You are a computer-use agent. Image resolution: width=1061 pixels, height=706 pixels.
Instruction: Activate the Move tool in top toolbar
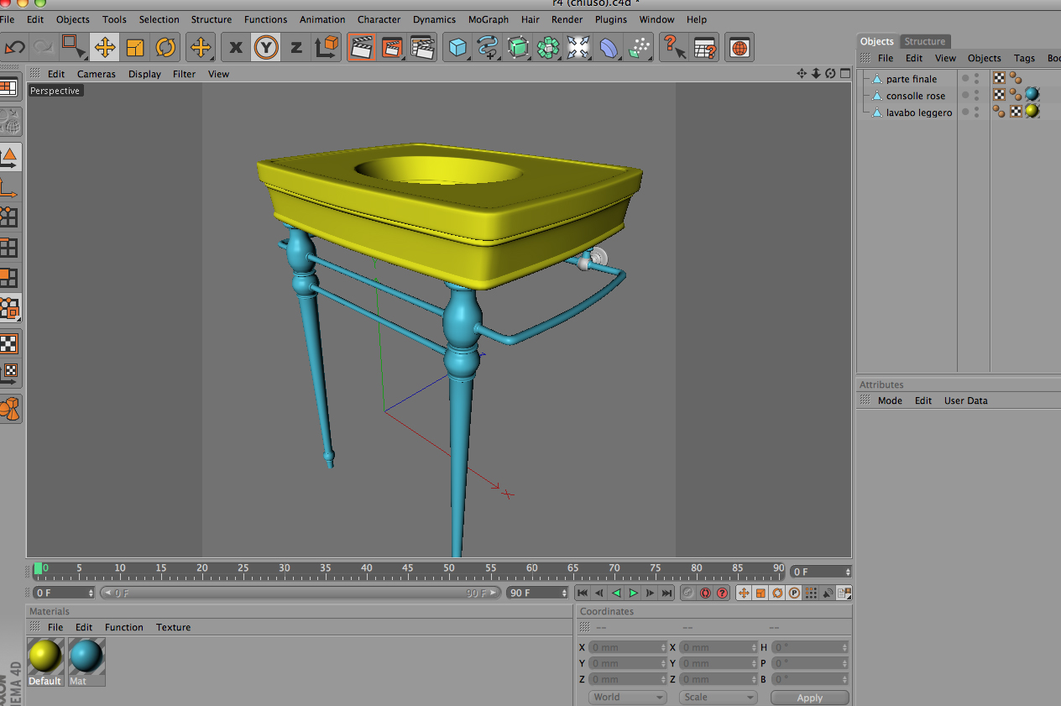pyautogui.click(x=104, y=47)
